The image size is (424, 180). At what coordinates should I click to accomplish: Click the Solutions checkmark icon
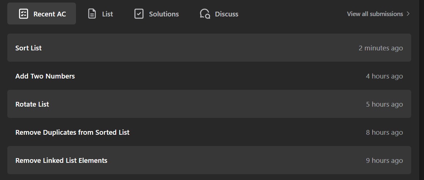pyautogui.click(x=139, y=14)
